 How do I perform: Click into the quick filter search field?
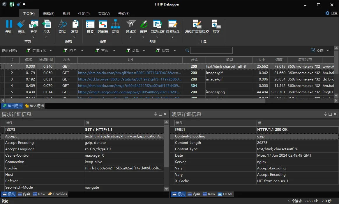click(211, 50)
